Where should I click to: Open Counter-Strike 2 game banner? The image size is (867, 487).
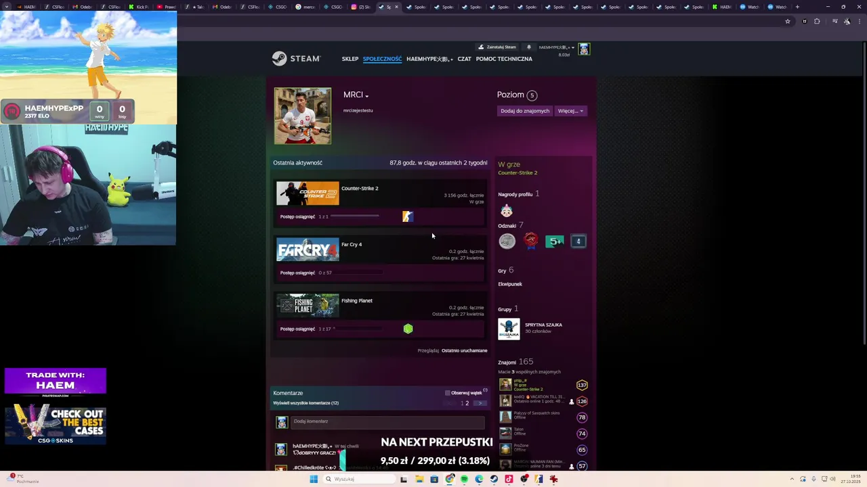click(308, 193)
